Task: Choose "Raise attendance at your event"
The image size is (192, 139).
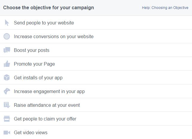Action: [96, 105]
